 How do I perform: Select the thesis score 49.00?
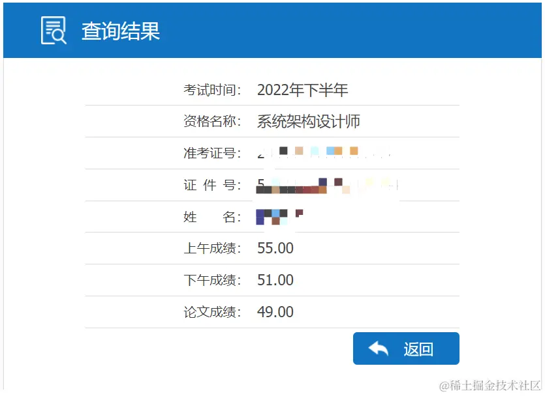[x=275, y=312]
